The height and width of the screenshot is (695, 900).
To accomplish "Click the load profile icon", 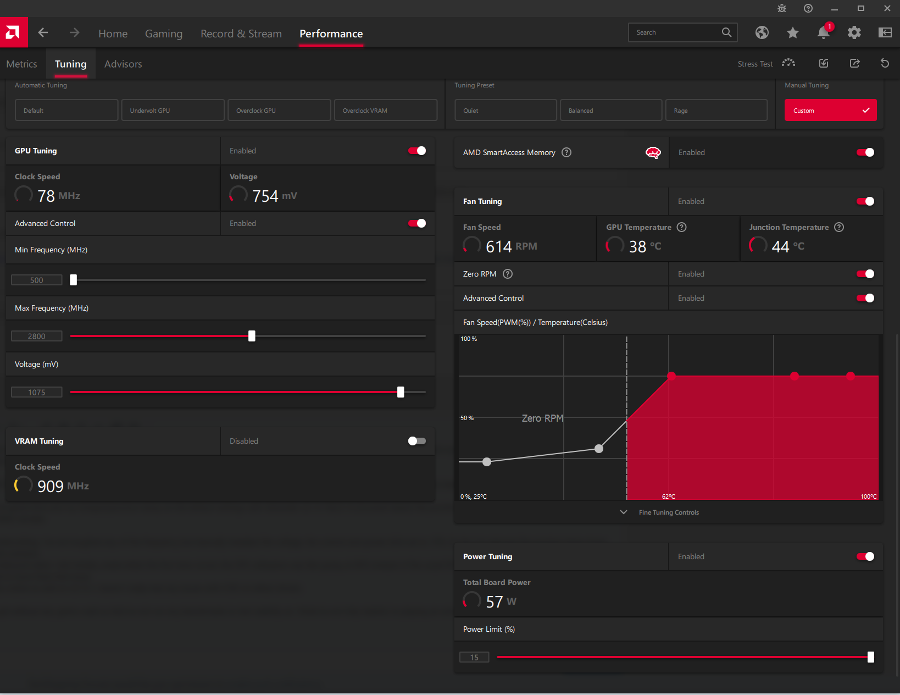I will coord(824,63).
